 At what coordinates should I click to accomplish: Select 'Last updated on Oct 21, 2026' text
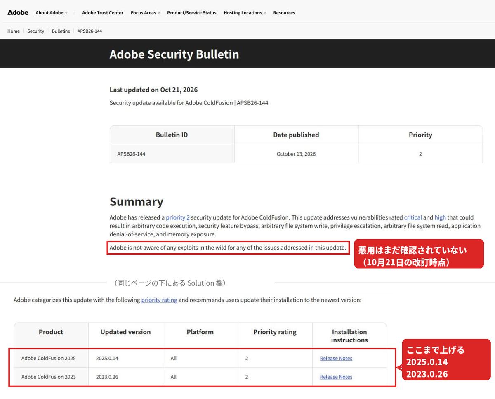[x=153, y=90]
